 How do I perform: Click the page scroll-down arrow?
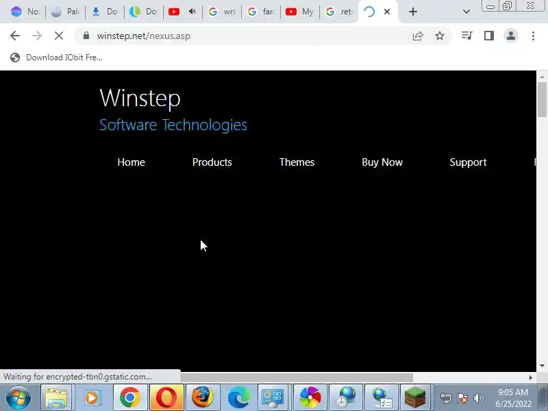pyautogui.click(x=542, y=366)
